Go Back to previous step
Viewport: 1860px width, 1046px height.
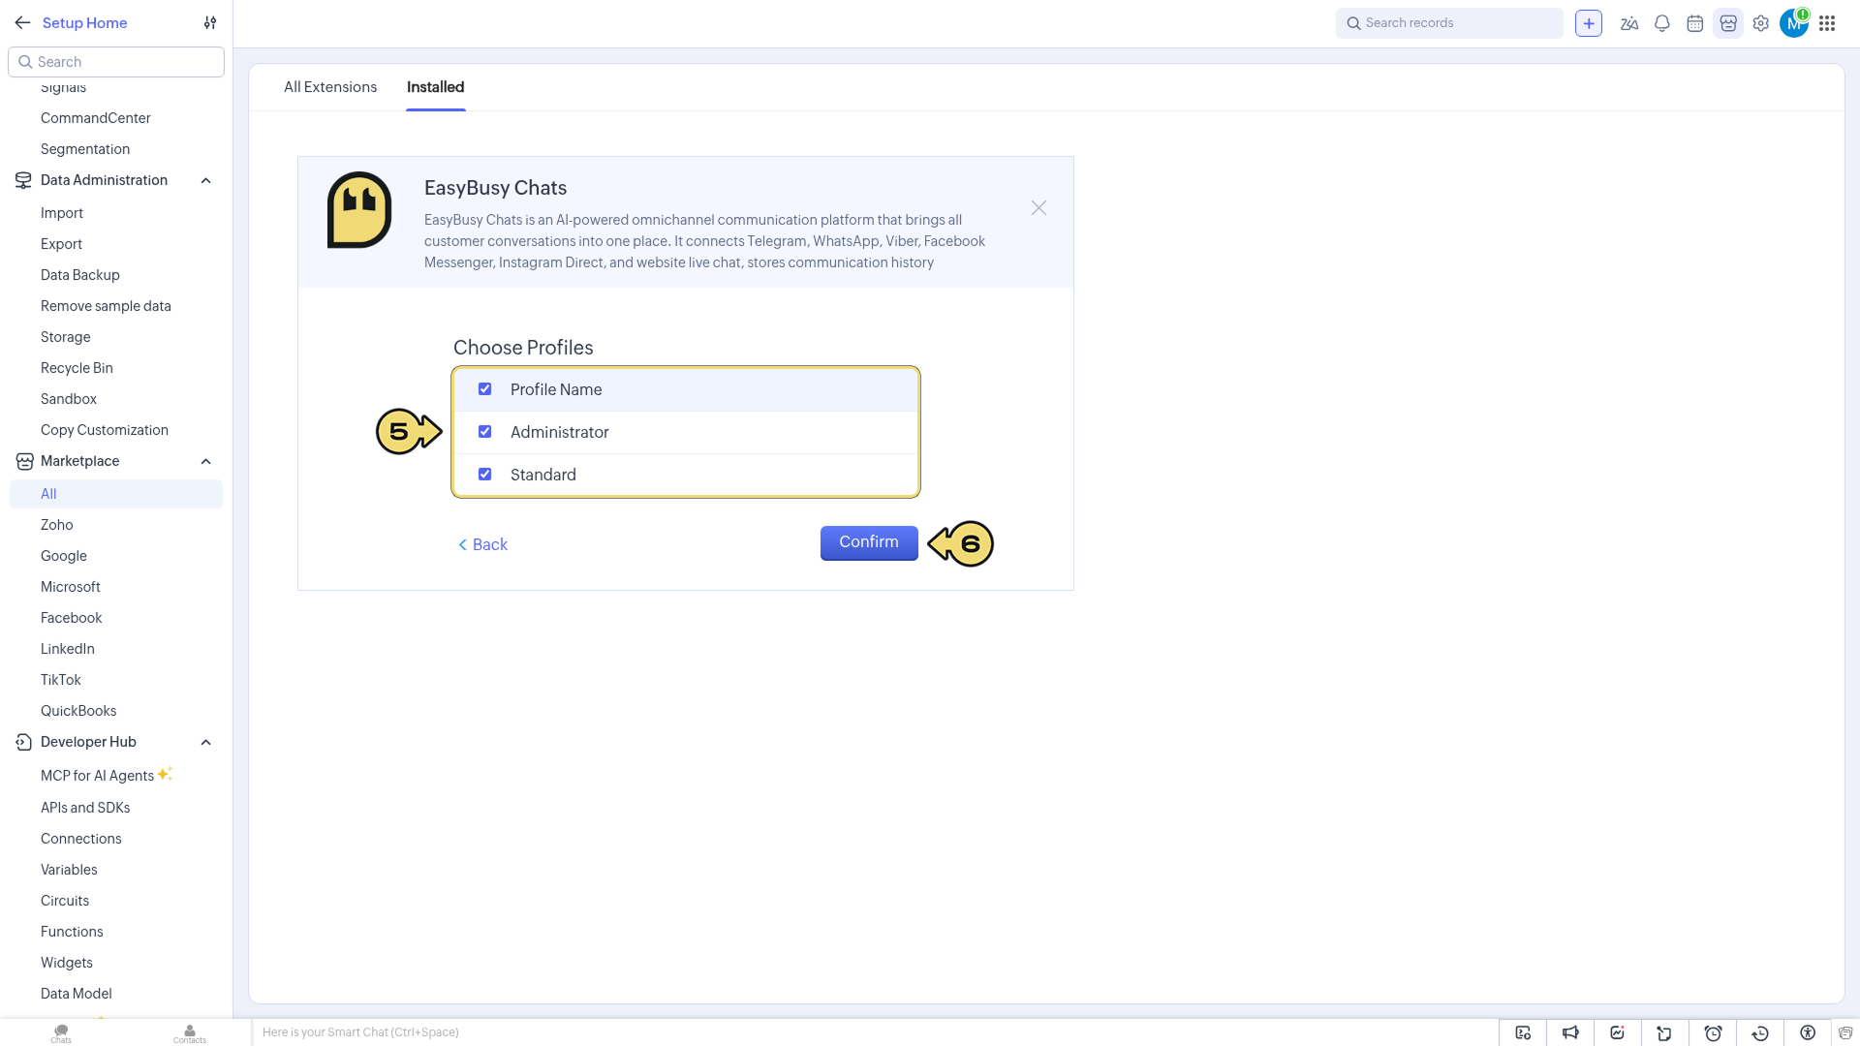[x=482, y=544]
